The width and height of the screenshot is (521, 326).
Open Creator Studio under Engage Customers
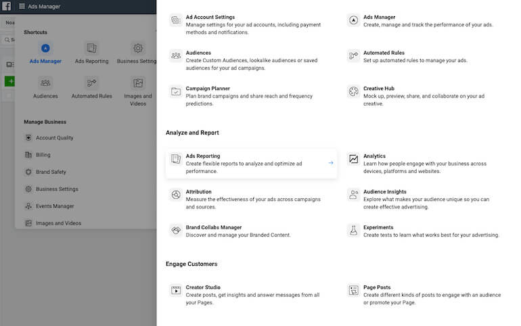(203, 287)
